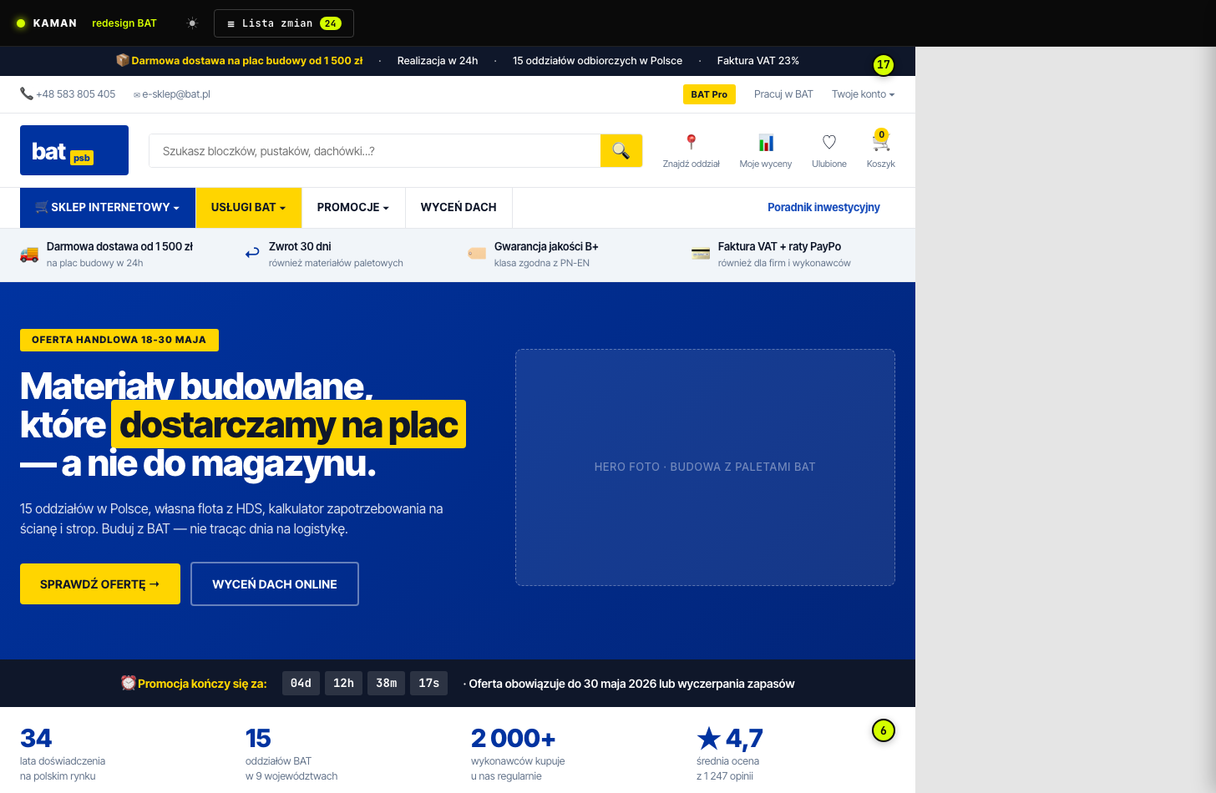Open 'Znajdź oddział' map pin icon
Viewport: 1216px width, 793px height.
(x=691, y=143)
